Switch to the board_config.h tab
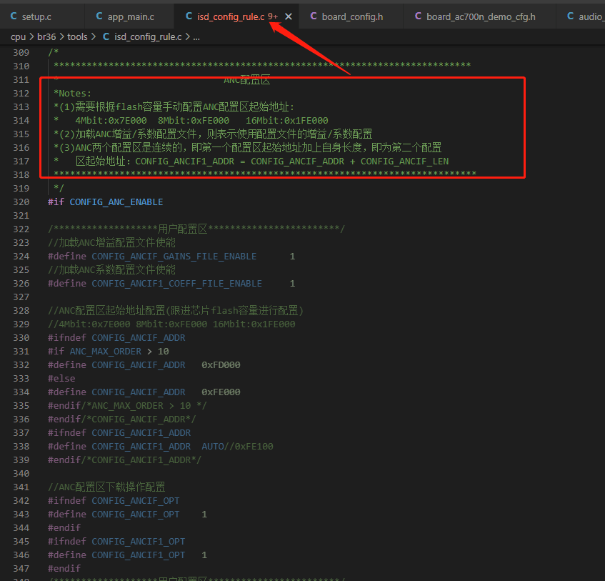The width and height of the screenshot is (605, 581). coord(351,16)
